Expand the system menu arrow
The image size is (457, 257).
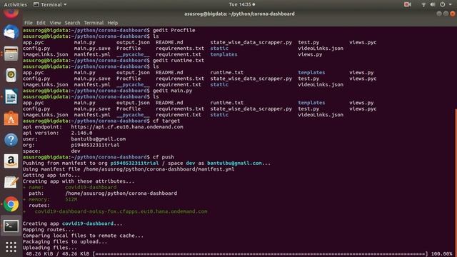point(451,4)
